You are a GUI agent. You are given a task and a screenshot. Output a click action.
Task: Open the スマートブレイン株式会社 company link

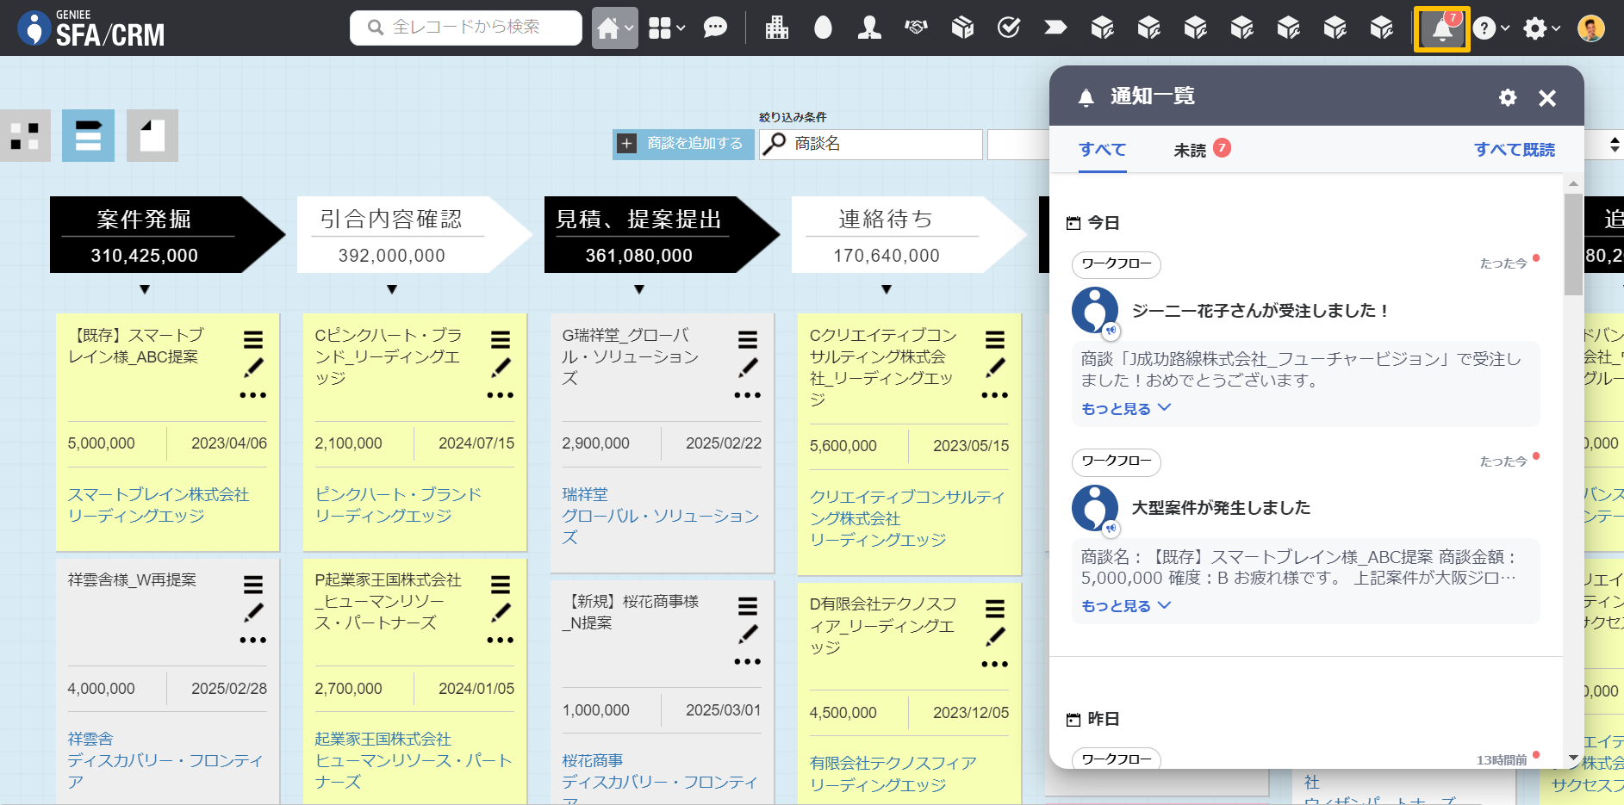click(x=159, y=494)
